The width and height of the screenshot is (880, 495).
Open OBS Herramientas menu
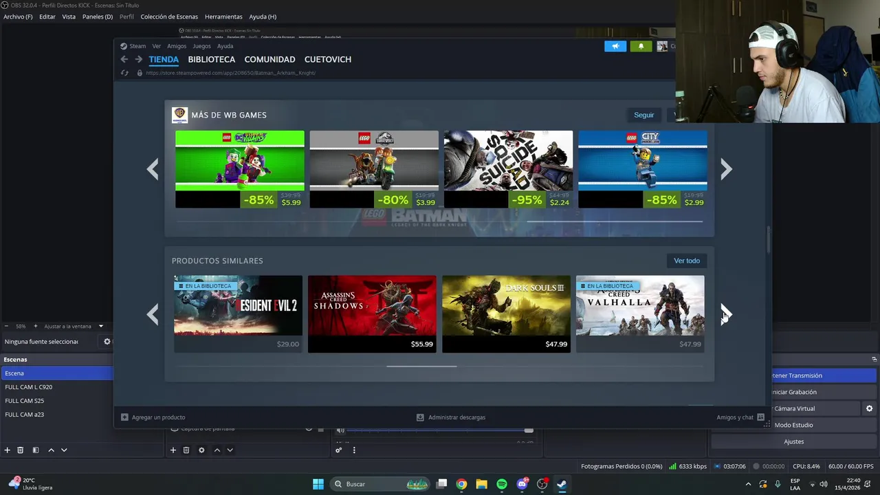point(223,16)
